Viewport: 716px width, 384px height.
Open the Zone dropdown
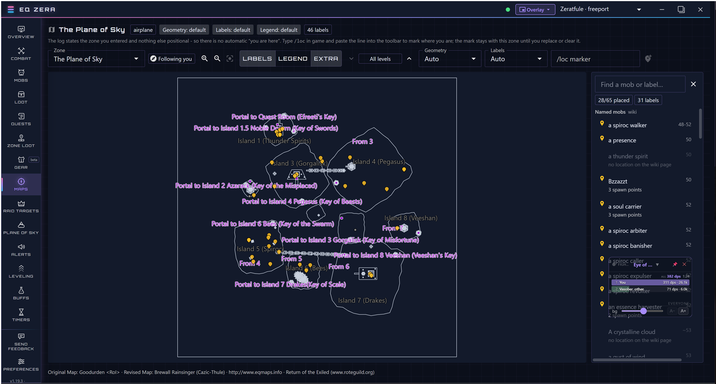[x=96, y=59]
